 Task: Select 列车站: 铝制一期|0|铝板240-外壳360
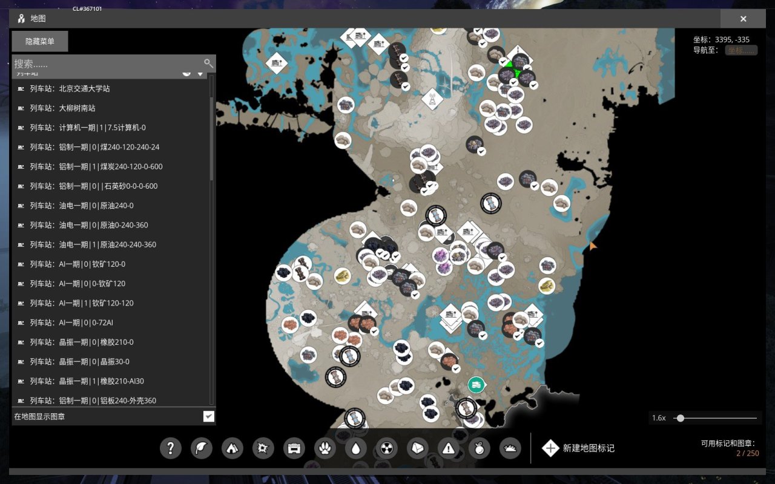(110, 401)
